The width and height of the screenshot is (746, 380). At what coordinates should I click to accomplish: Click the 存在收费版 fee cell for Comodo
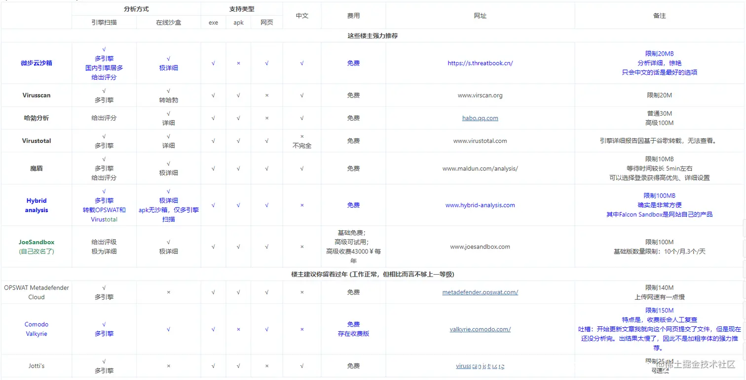click(x=353, y=334)
